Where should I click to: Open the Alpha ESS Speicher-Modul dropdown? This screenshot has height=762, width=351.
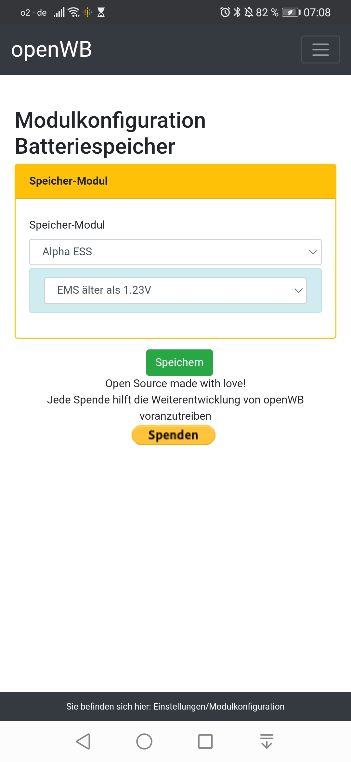pyautogui.click(x=175, y=252)
